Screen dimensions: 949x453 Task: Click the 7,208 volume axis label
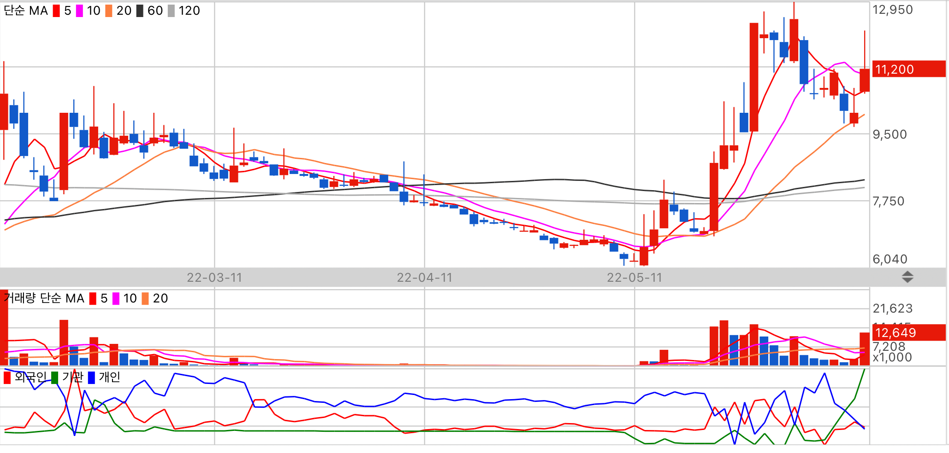pos(889,346)
